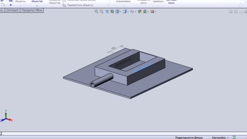
Task: Open Edit Appearance color ball
Action: (140, 12)
